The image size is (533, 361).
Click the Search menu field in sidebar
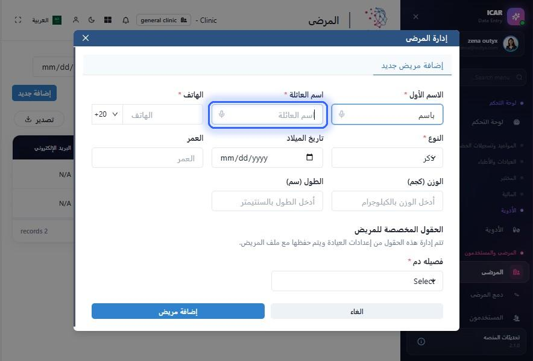click(493, 78)
